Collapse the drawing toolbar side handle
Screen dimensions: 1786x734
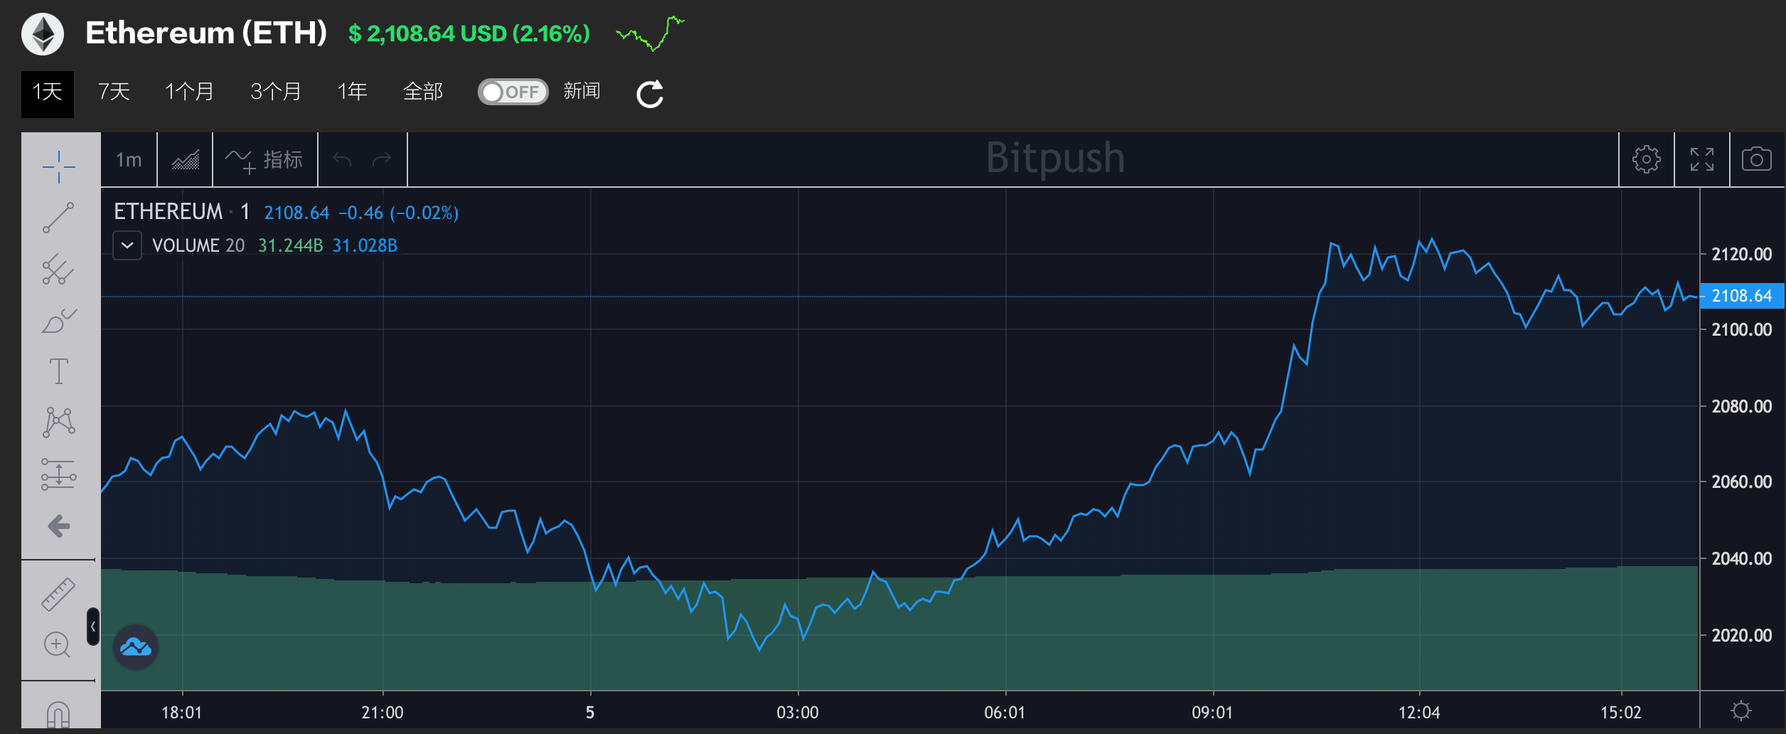point(93,627)
